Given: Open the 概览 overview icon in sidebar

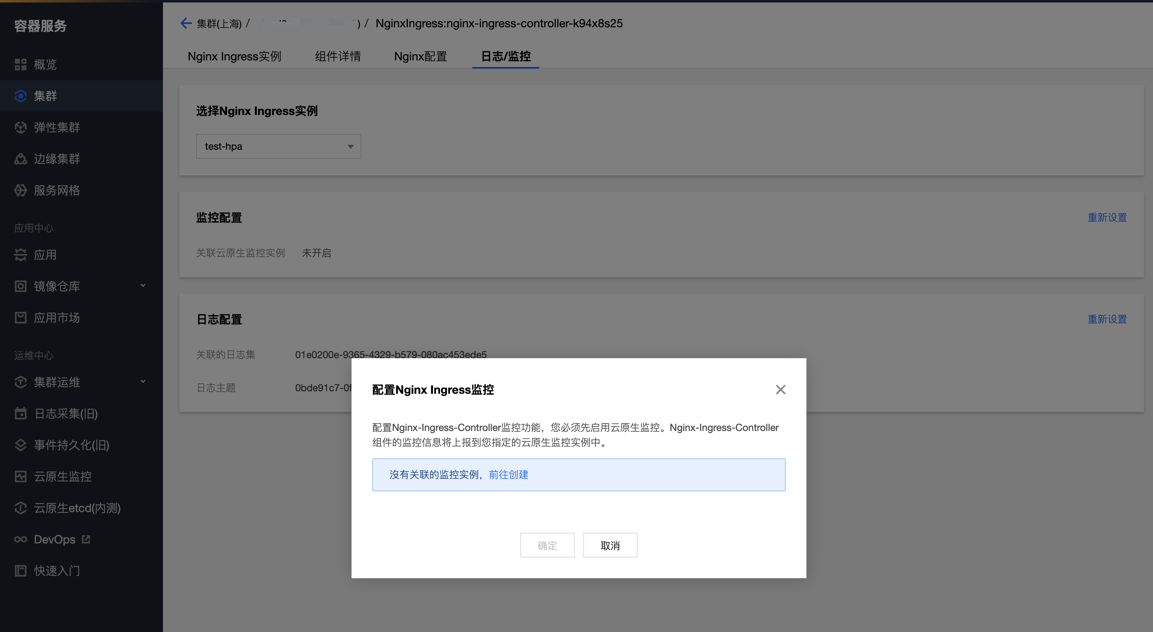Looking at the screenshot, I should click(21, 65).
